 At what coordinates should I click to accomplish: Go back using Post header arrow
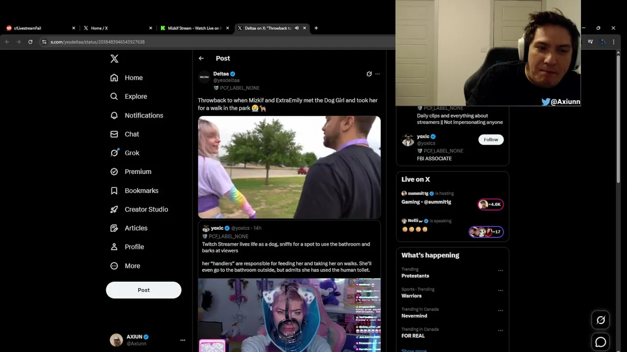click(x=201, y=58)
